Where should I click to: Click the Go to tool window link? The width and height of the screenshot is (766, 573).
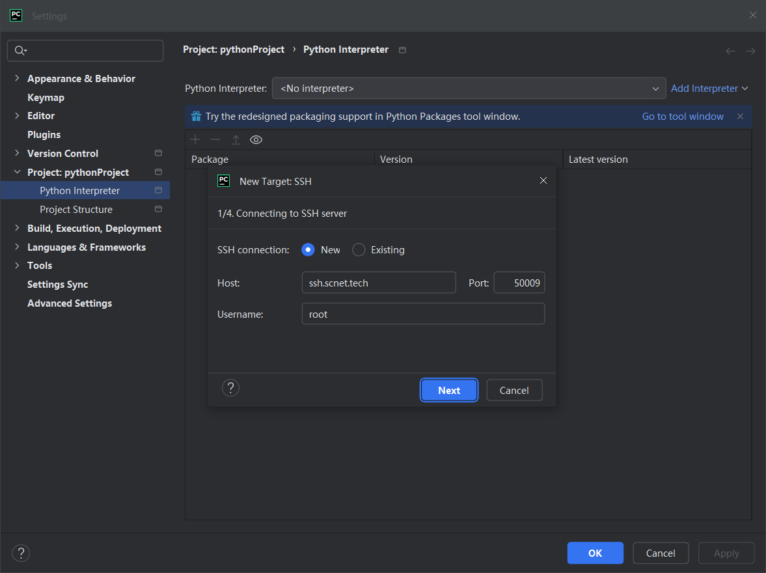click(x=683, y=117)
